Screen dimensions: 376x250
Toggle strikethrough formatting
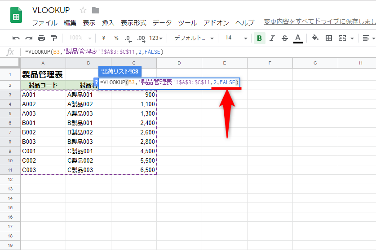(x=285, y=38)
